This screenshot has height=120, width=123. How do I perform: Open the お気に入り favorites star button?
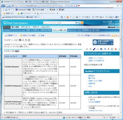click(8, 13)
